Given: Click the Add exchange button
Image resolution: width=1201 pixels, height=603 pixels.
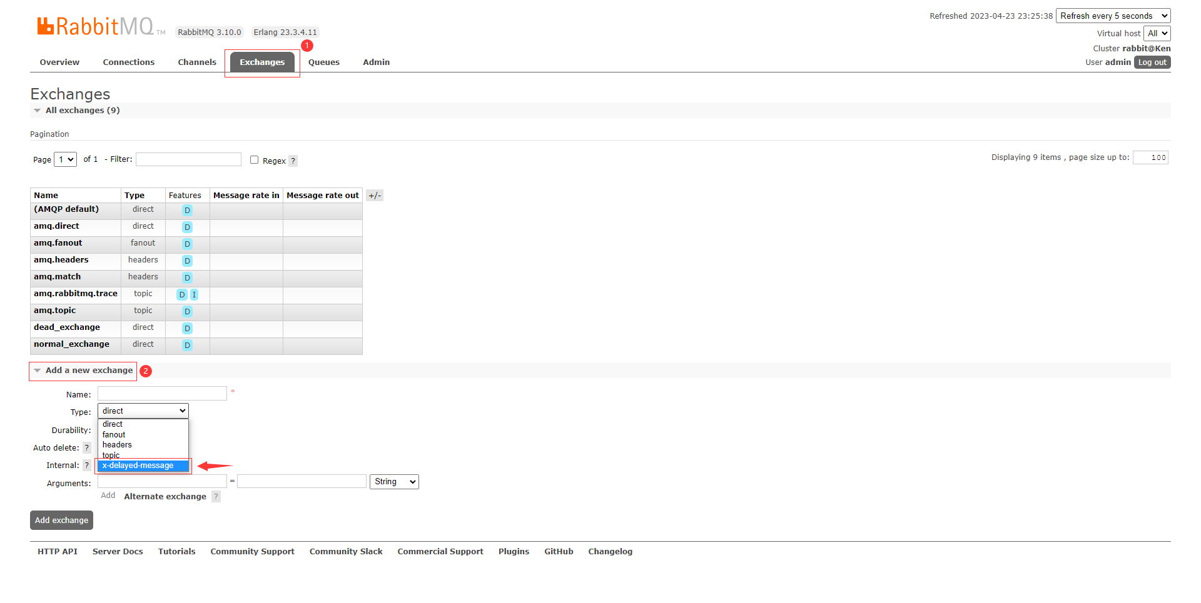Looking at the screenshot, I should [61, 521].
